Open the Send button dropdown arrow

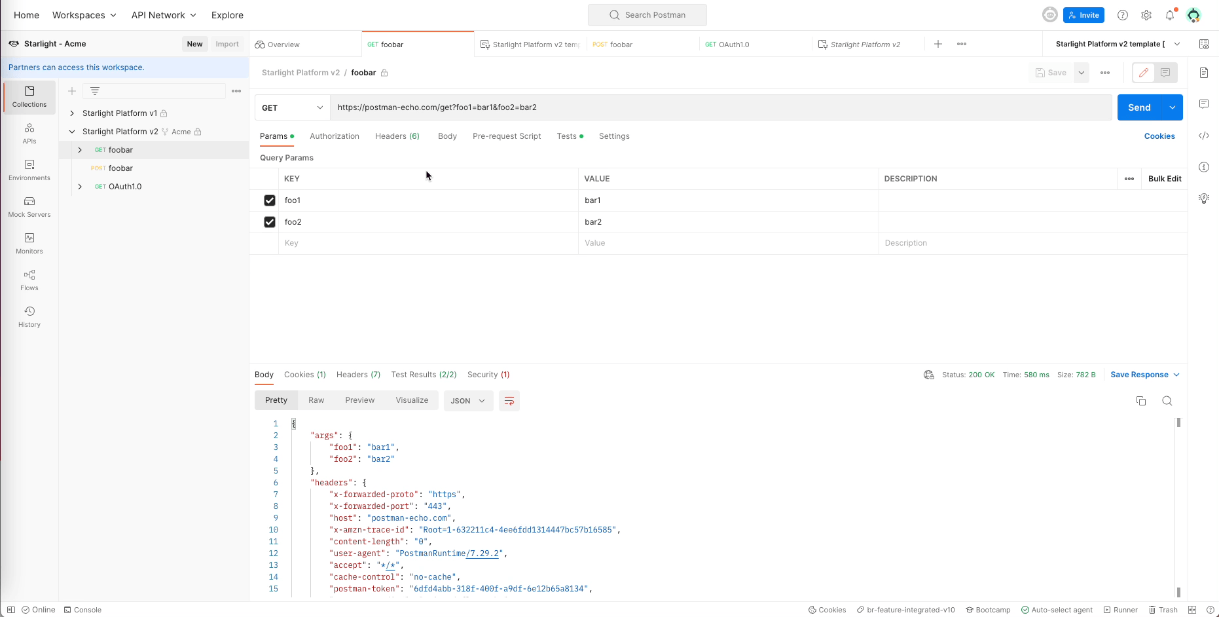[x=1172, y=107]
